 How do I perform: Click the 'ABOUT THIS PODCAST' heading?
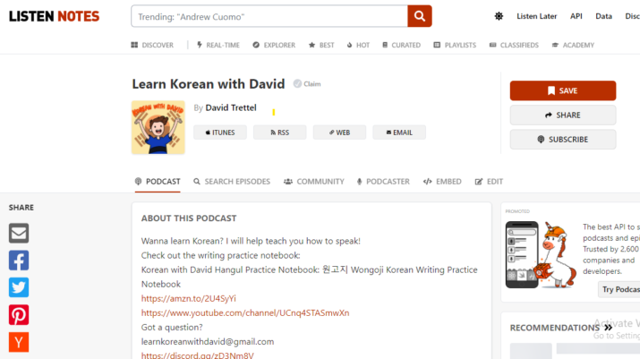[x=189, y=218]
